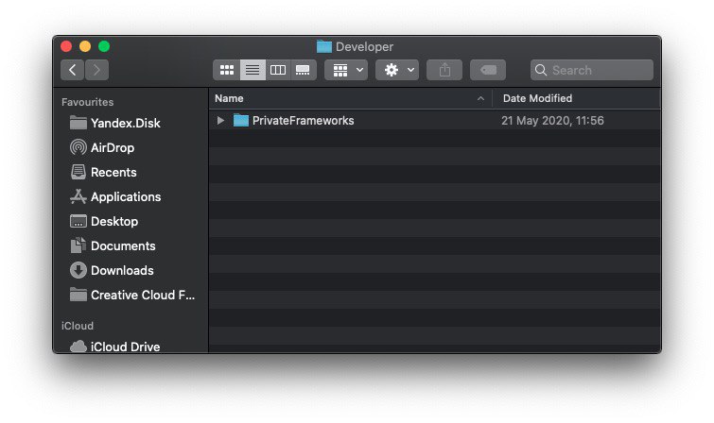This screenshot has height=423, width=714.
Task: Select the PrivateFrameworks row name
Action: (303, 121)
